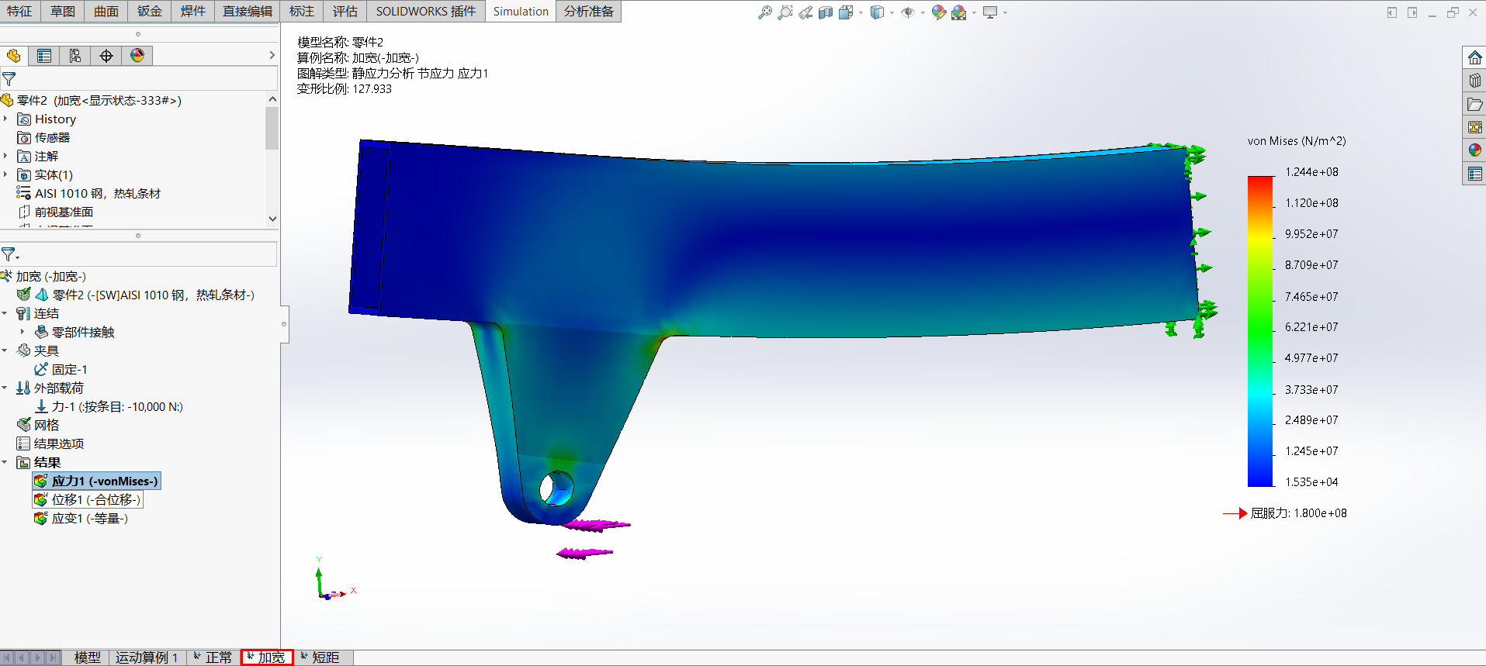Click the feature tree filter funnel icon
This screenshot has height=666, width=1486.
tap(9, 78)
